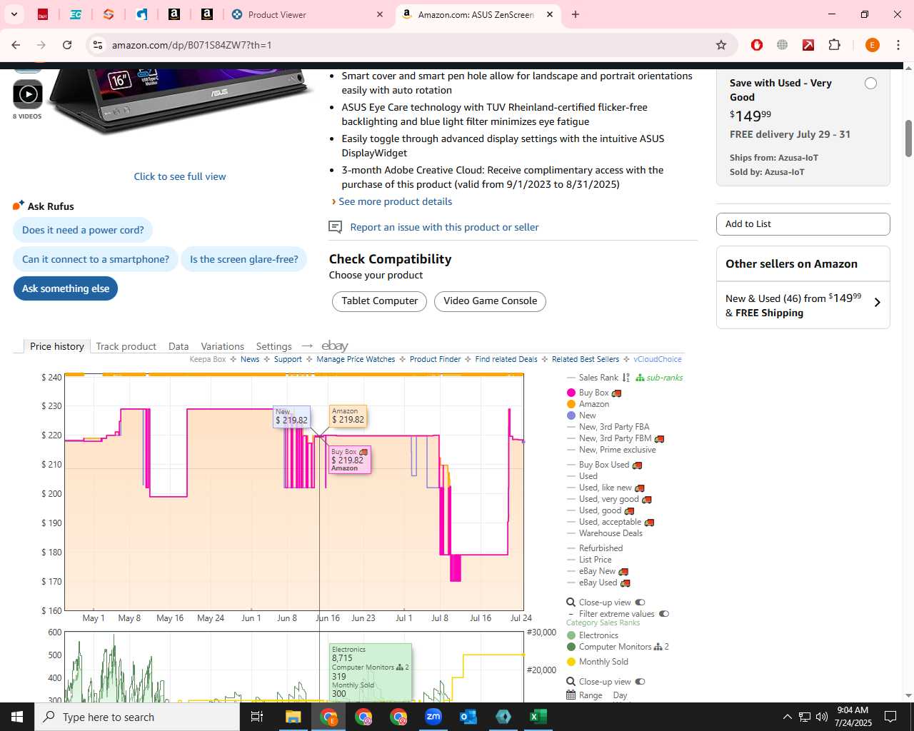Toggle List Price legend line
This screenshot has width=914, height=731.
coord(589,560)
